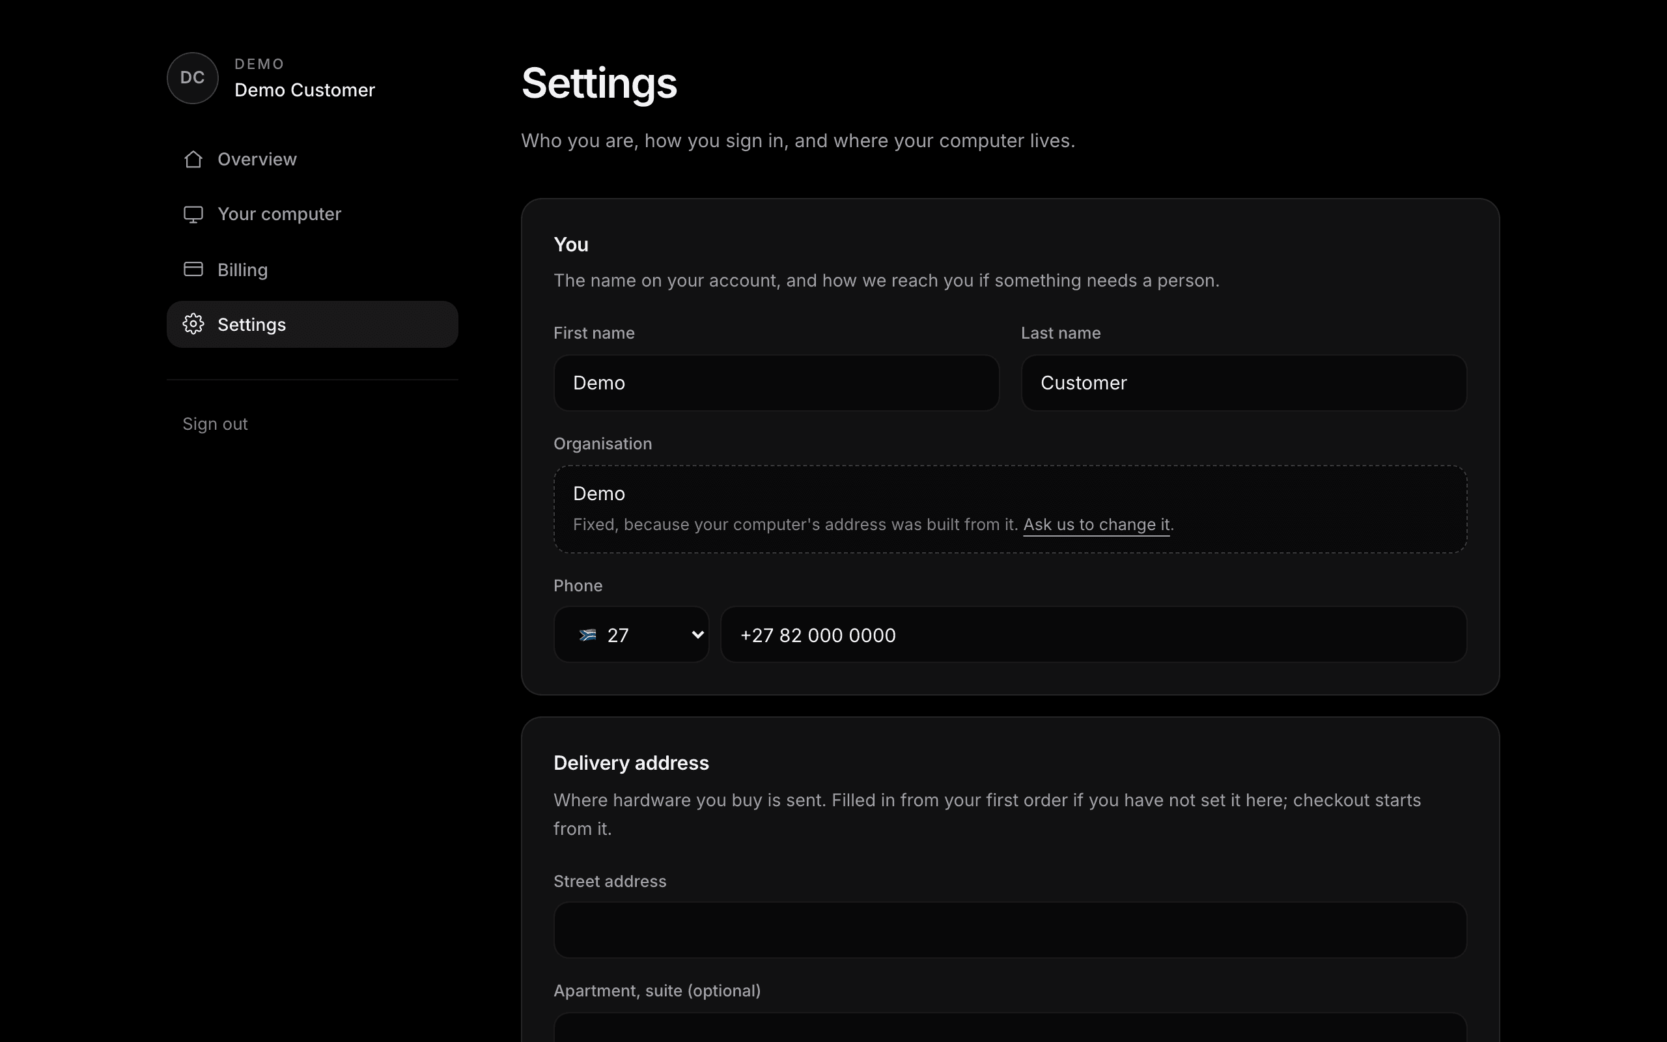Click the Your computer monitor icon
This screenshot has height=1042, width=1667.
click(193, 214)
